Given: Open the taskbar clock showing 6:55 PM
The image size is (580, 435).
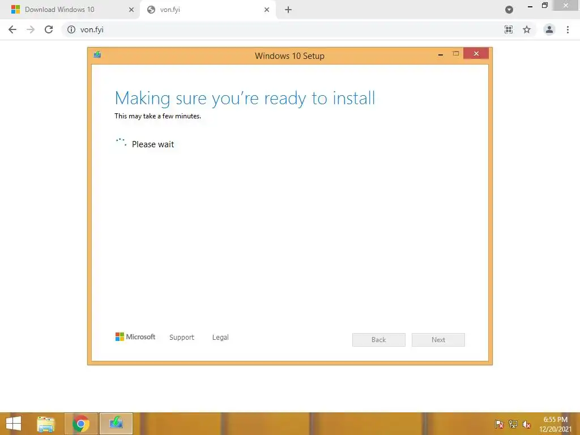Looking at the screenshot, I should click(x=555, y=424).
